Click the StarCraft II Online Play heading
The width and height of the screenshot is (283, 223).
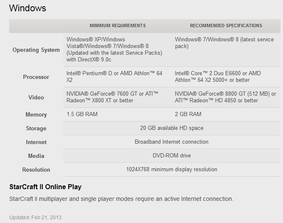tap(45, 187)
